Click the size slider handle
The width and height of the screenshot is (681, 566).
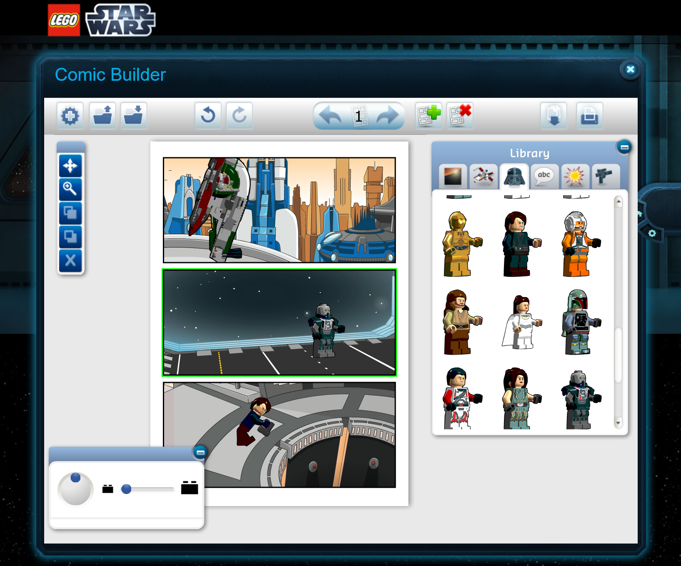[126, 489]
